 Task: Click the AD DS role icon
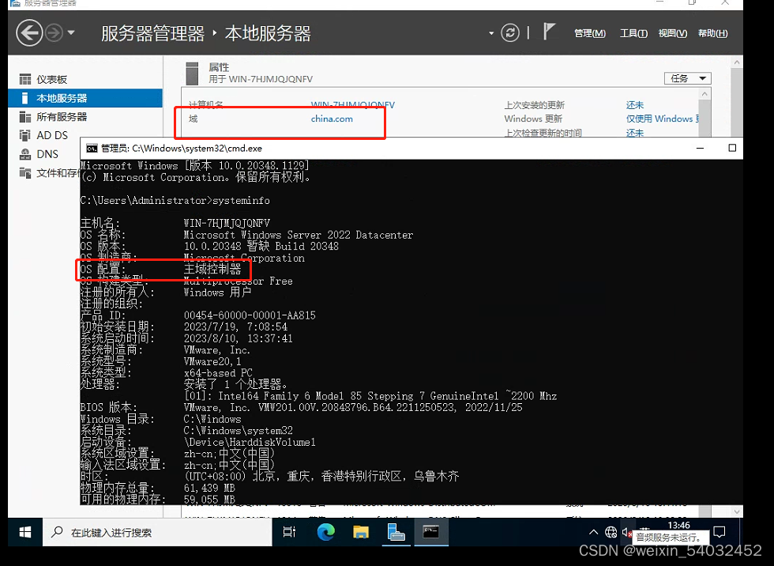point(24,135)
